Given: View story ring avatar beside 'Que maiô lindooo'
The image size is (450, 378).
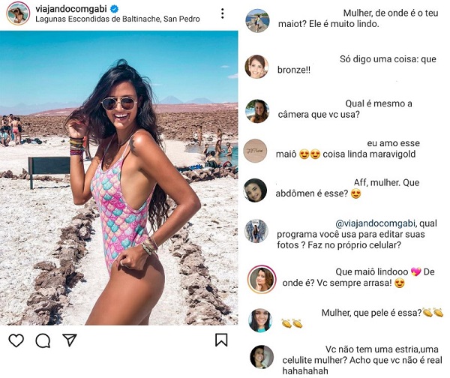Looking at the screenshot, I should point(262,279).
